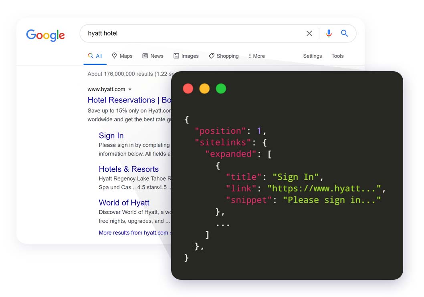Select the All results tab

tap(95, 56)
